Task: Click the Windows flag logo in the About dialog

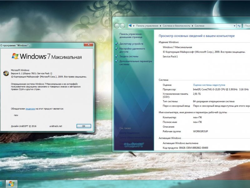Action: pyautogui.click(x=15, y=56)
